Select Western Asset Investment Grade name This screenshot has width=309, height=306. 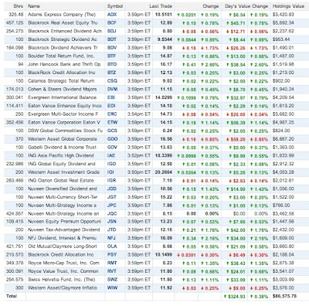(x=63, y=172)
